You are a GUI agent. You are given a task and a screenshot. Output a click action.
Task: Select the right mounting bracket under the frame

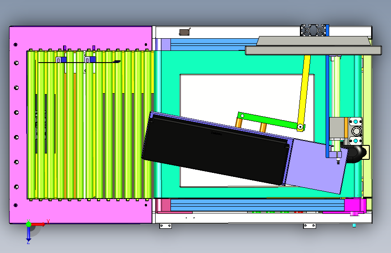point(309,226)
